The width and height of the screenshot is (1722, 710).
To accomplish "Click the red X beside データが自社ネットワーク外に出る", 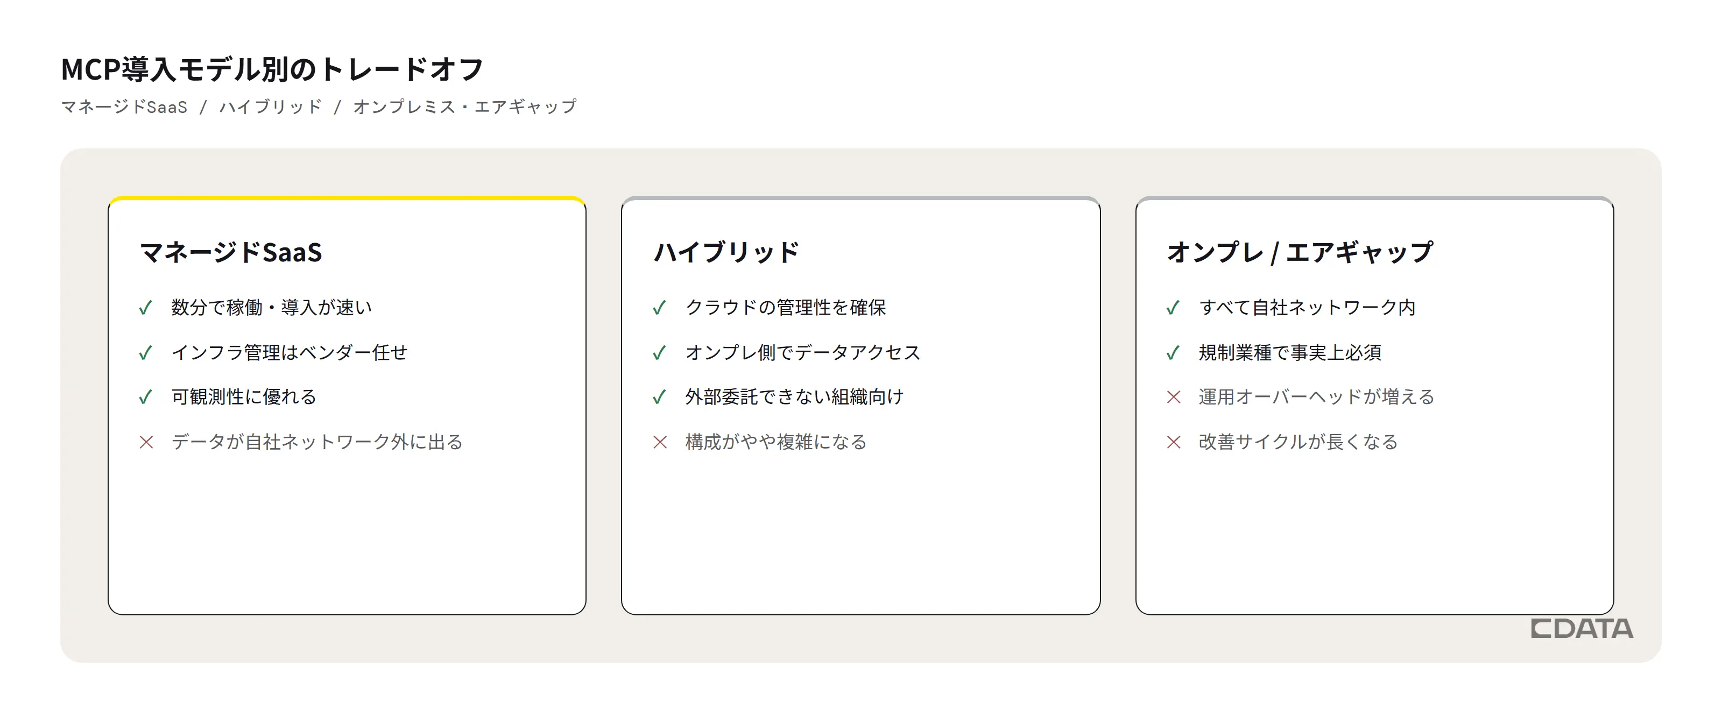I will point(146,442).
